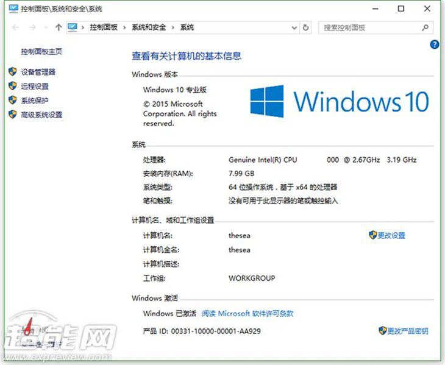This screenshot has height=365, width=445.
Task: Click the 计算机描述 label
Action: coord(161,264)
